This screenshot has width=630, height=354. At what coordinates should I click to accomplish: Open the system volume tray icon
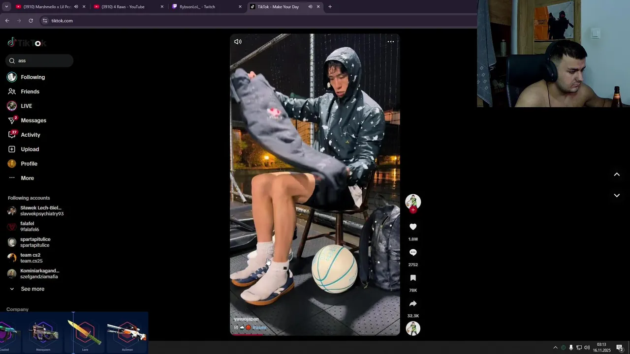587,348
